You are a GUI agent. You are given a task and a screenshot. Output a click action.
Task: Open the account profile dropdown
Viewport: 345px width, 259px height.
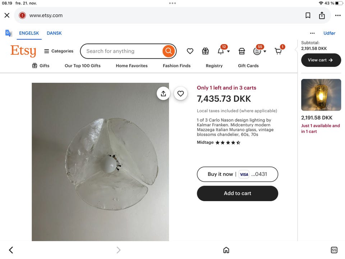pyautogui.click(x=259, y=51)
